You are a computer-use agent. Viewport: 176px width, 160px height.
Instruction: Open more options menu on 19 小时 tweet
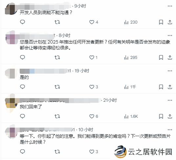click(x=170, y=71)
